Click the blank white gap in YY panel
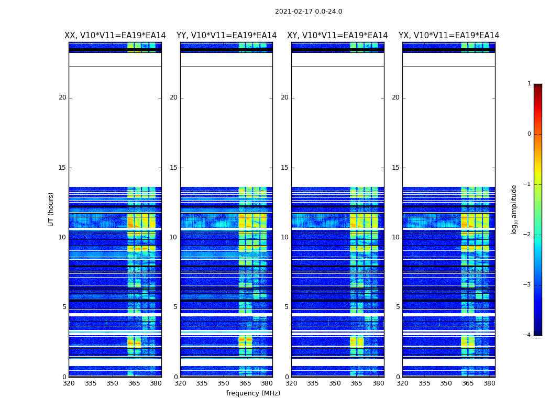This screenshot has height=419, width=550. (x=226, y=127)
